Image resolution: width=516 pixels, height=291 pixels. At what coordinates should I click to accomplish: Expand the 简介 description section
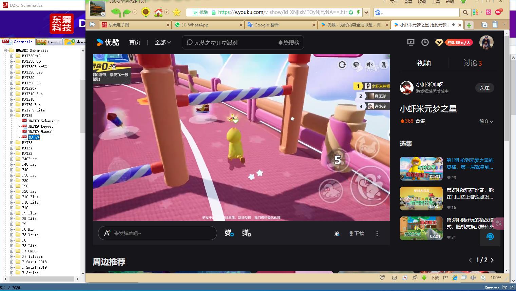(x=486, y=121)
